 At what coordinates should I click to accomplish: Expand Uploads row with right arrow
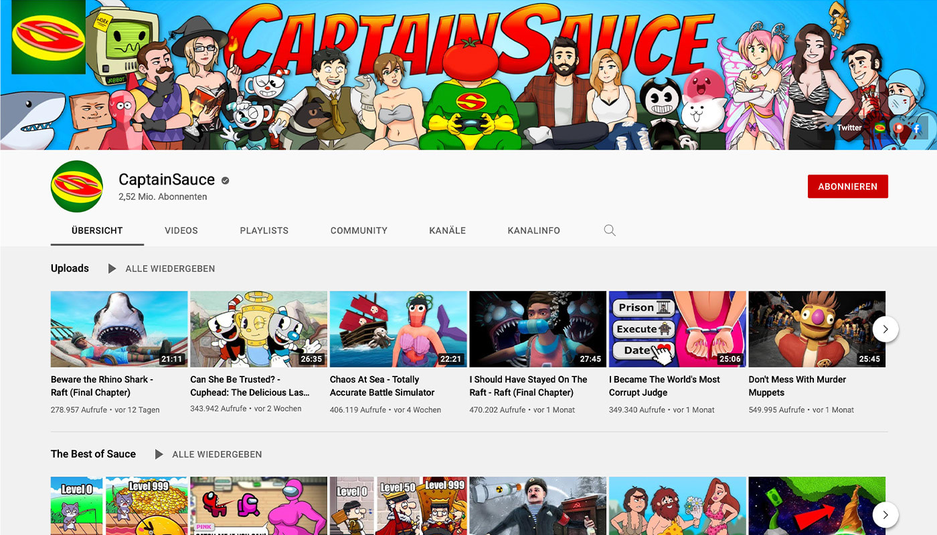point(885,329)
